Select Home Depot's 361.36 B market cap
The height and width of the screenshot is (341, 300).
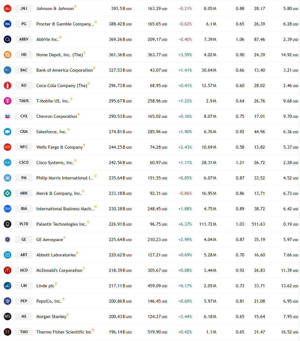click(x=120, y=55)
